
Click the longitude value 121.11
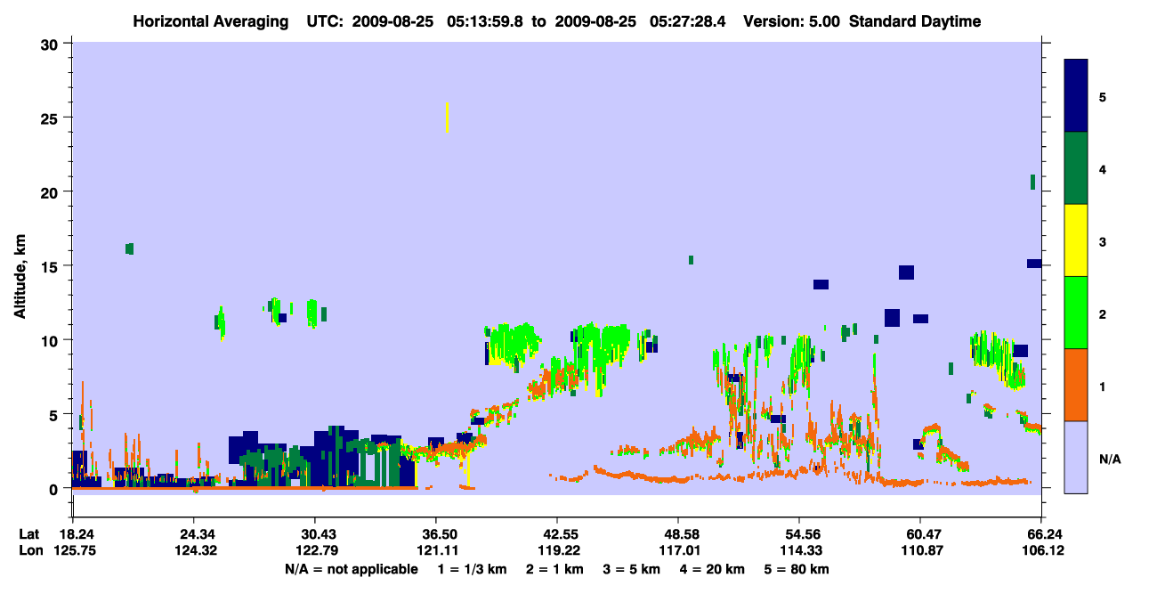click(x=436, y=550)
